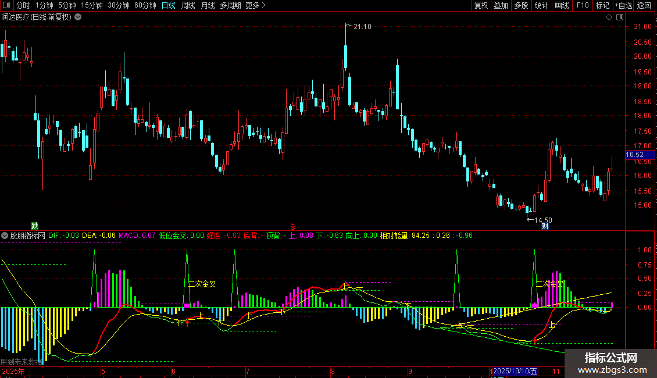Click the 14.50 low price label

point(544,220)
